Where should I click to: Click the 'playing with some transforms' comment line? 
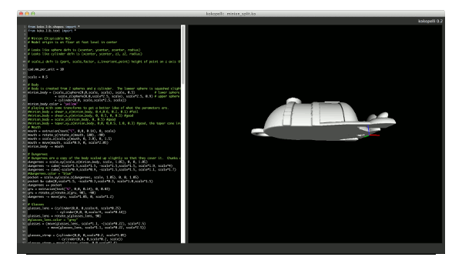98,108
